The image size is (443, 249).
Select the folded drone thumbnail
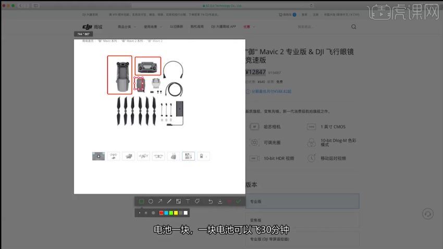click(128, 156)
